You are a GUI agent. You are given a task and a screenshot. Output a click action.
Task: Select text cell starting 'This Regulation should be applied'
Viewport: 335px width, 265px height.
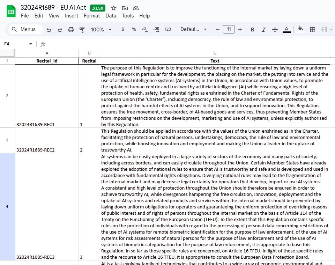tap(215, 140)
